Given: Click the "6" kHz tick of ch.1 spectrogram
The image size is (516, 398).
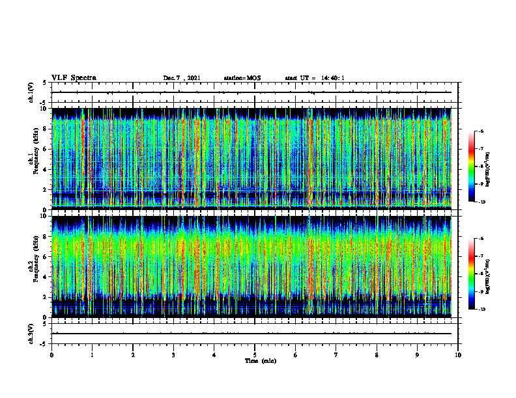Looking at the screenshot, I should [46, 149].
